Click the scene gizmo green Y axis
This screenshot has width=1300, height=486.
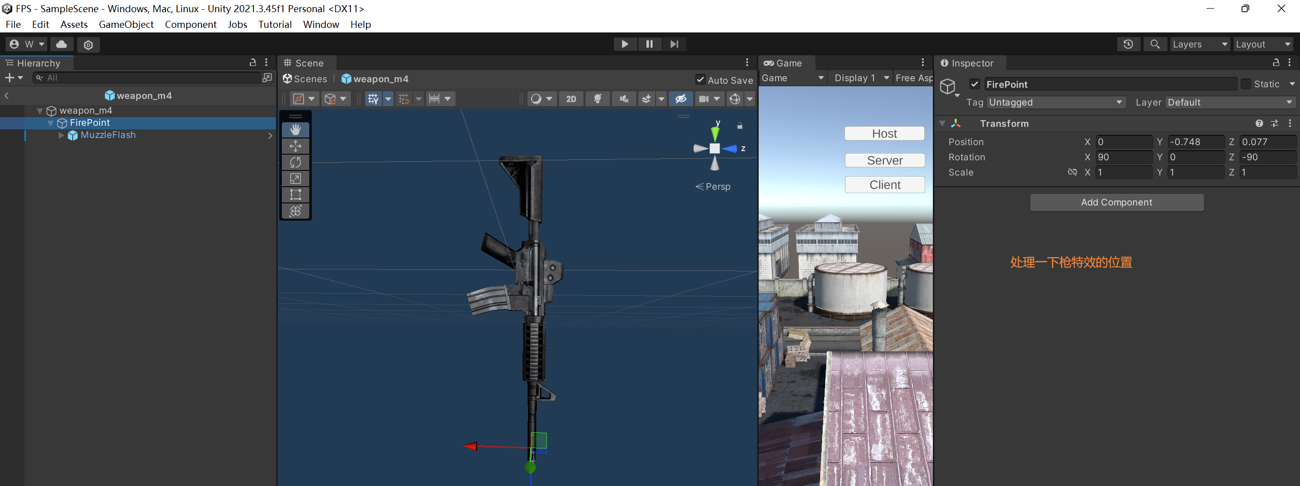[715, 133]
